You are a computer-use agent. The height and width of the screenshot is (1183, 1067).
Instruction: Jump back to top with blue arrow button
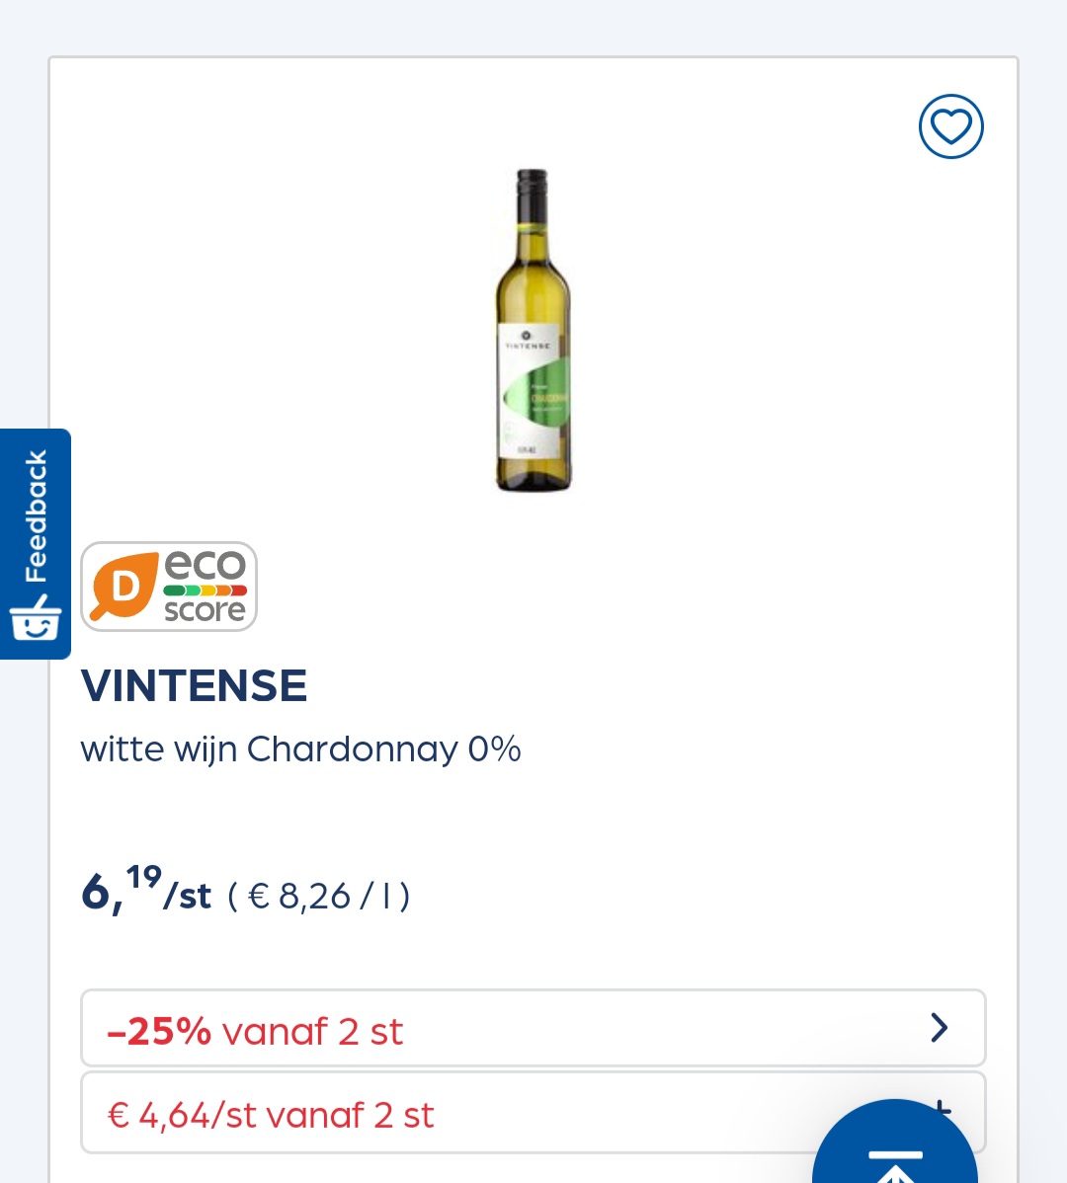pos(894,1146)
